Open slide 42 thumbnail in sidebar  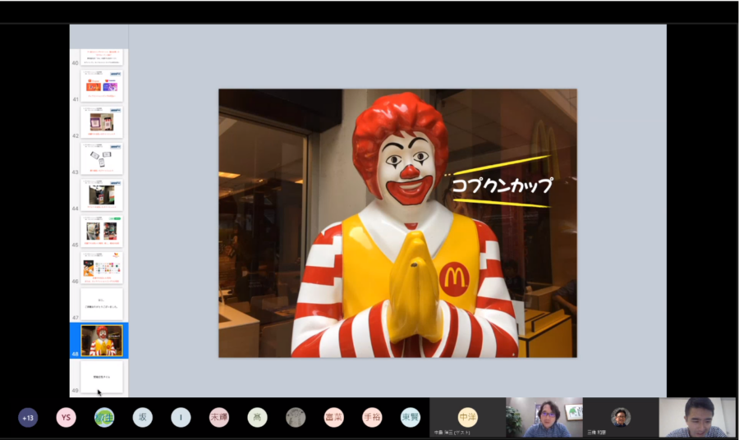tap(101, 122)
